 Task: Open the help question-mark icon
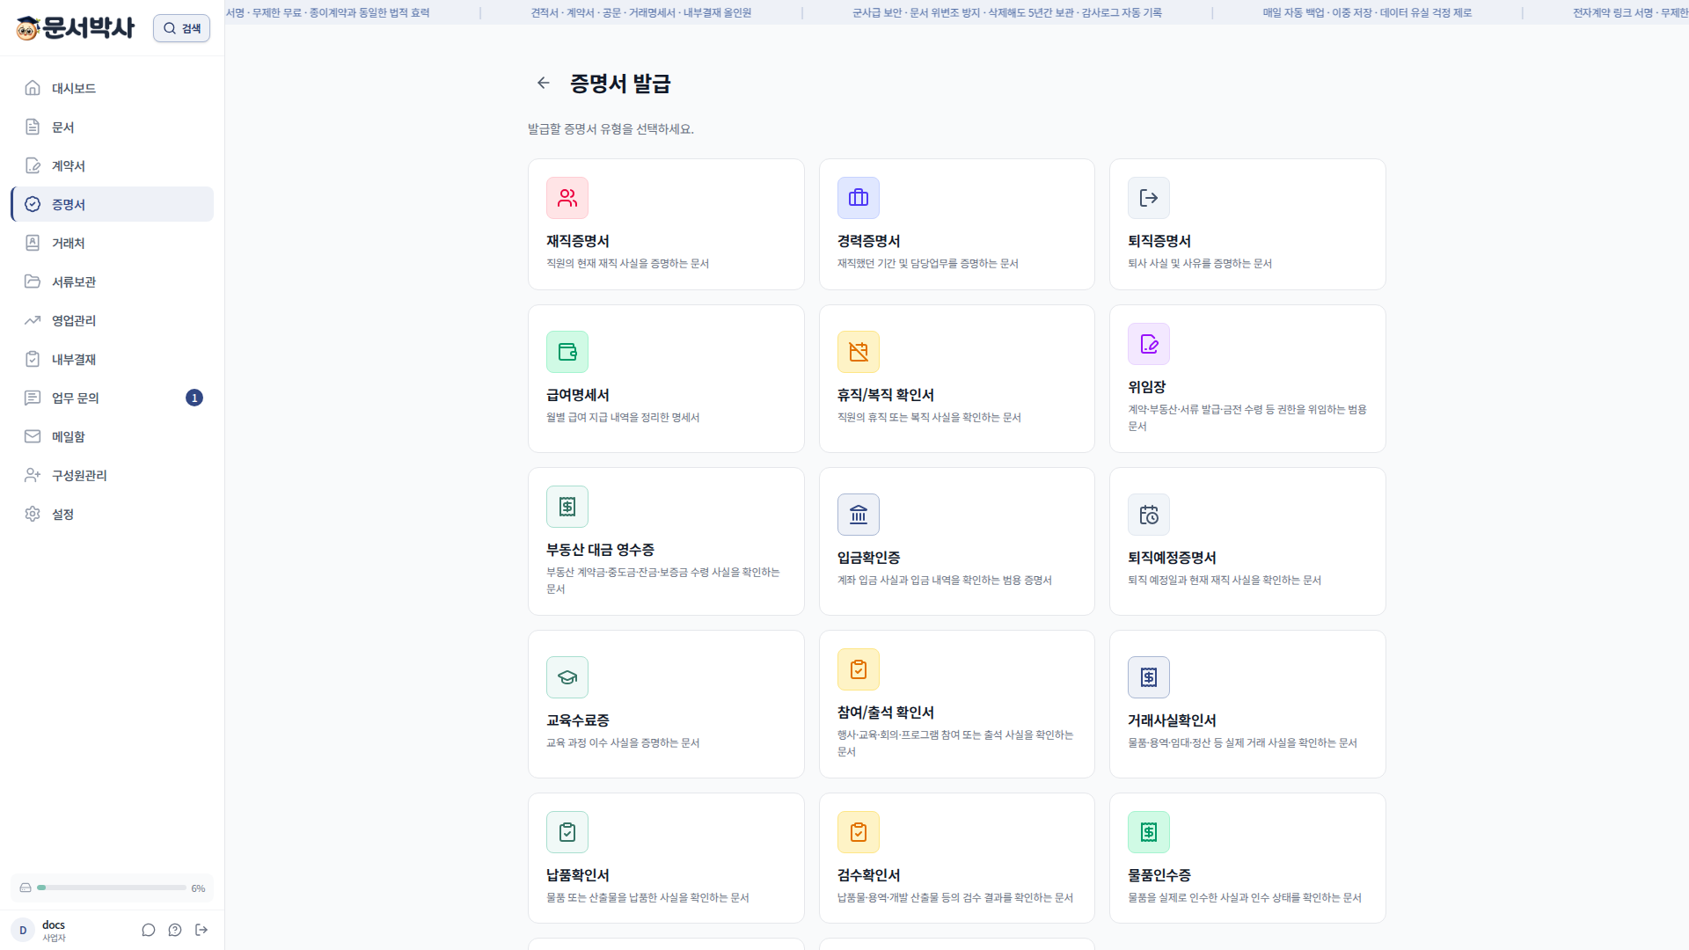(175, 930)
